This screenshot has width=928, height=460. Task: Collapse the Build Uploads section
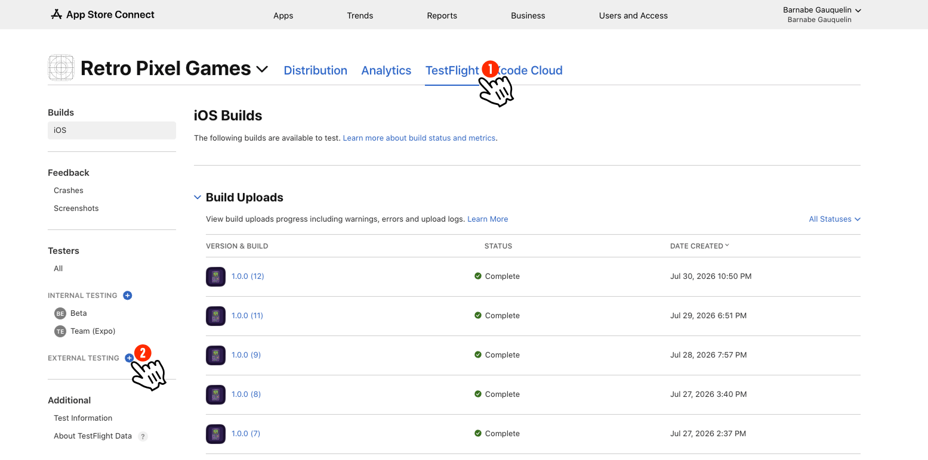click(198, 197)
